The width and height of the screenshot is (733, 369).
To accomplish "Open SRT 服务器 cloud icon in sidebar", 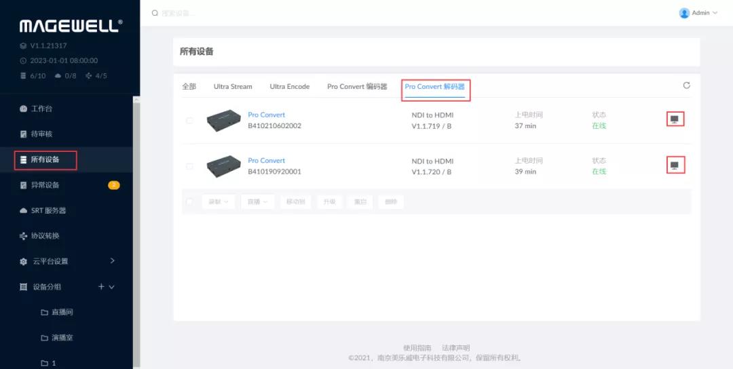I will (x=23, y=211).
